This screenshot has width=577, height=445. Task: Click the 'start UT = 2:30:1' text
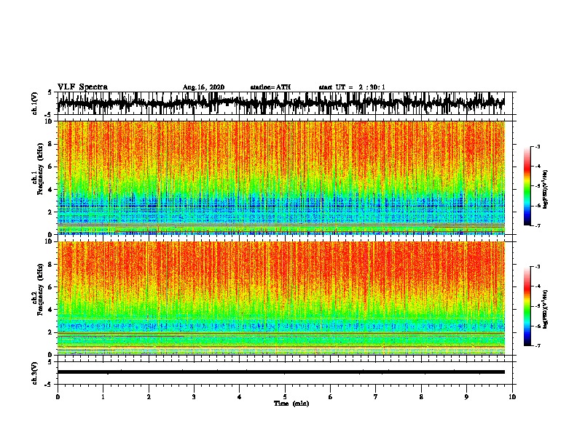352,87
